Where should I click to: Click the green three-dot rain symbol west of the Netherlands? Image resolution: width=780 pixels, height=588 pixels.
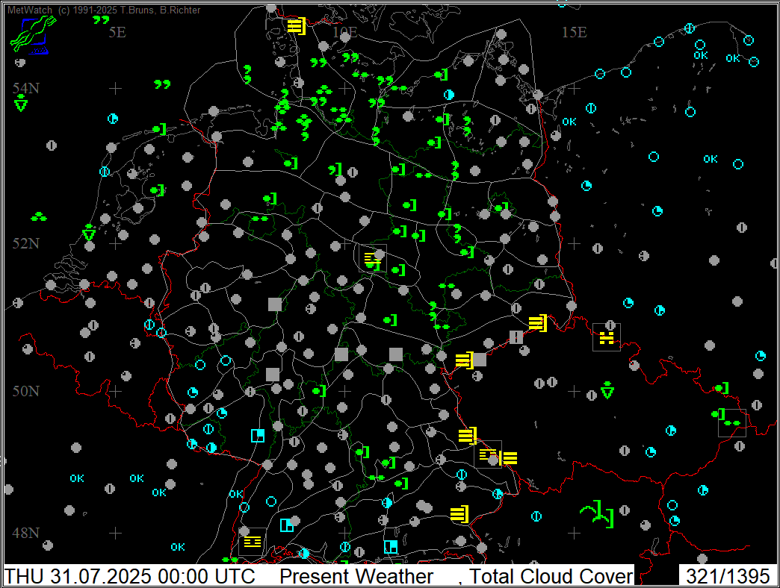coord(39,217)
